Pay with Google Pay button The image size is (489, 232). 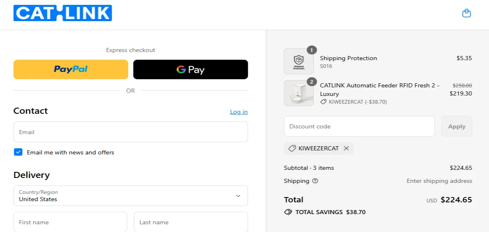coord(191,69)
